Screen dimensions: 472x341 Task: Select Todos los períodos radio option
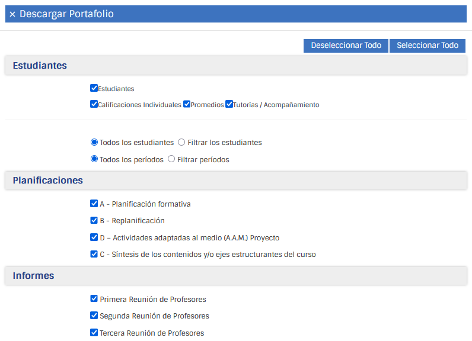click(94, 159)
